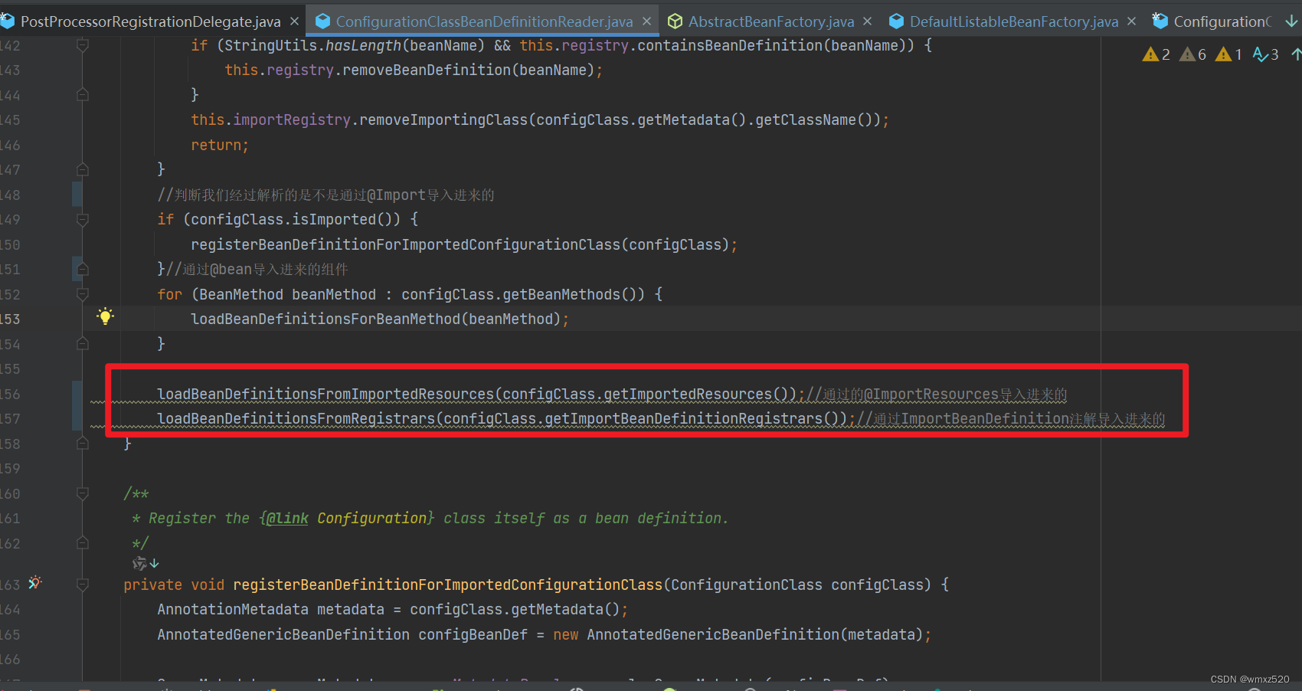Open the warning indicator showing 1
The height and width of the screenshot is (691, 1302).
tap(1228, 54)
